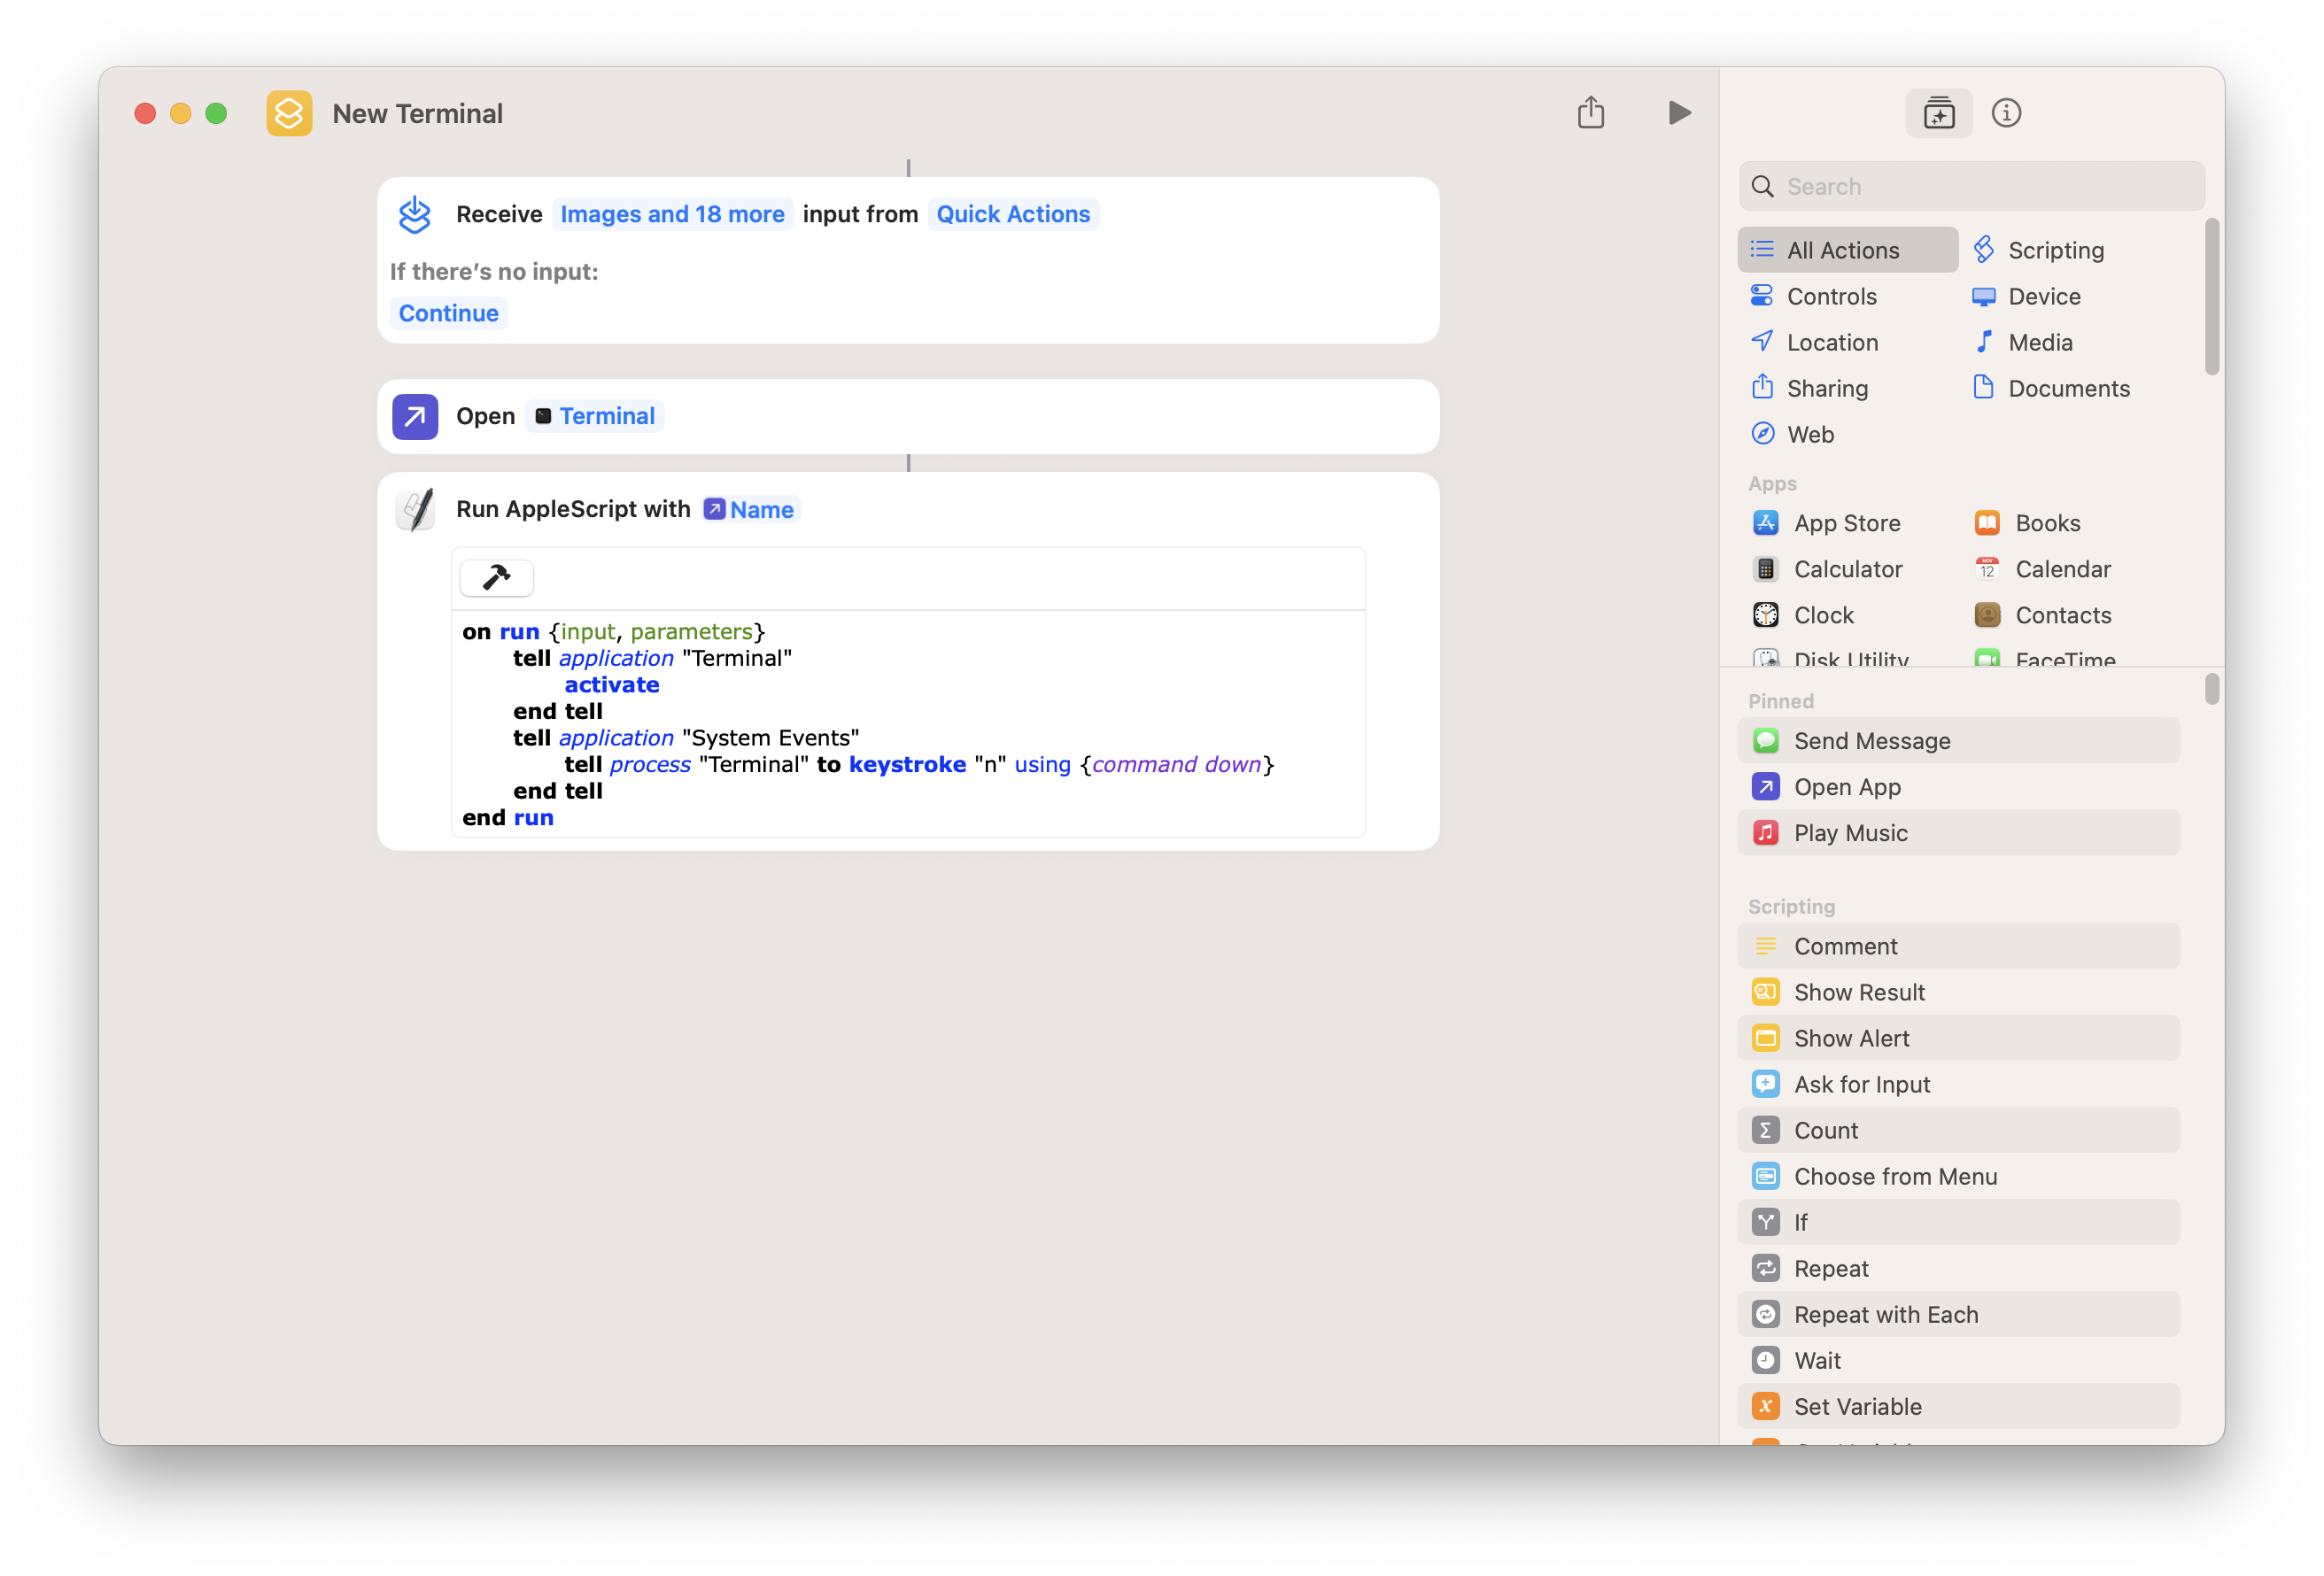Add the Show Alert scripting action

coord(1851,1038)
